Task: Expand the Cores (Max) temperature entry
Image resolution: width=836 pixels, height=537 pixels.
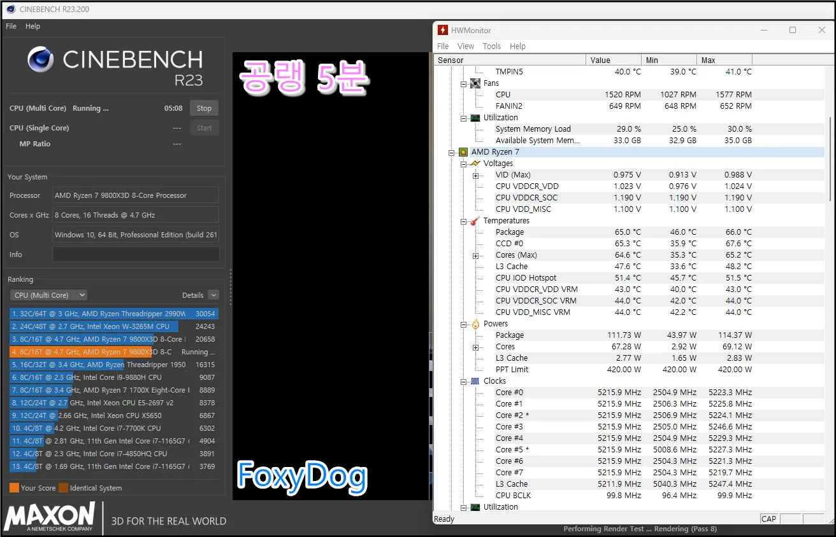Action: coord(475,255)
